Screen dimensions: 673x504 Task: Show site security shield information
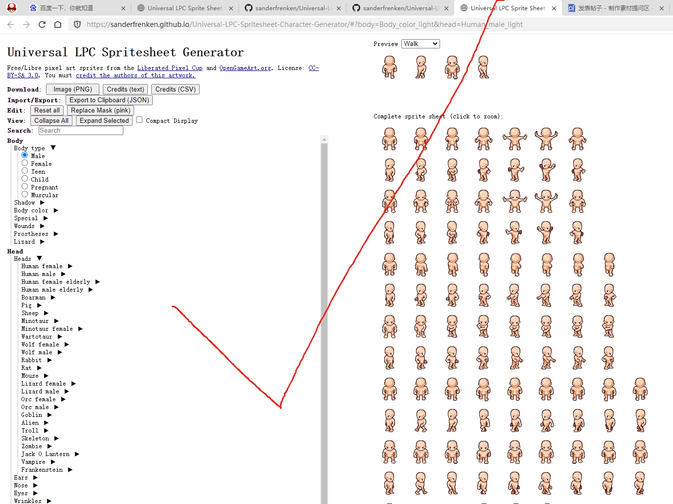point(77,24)
